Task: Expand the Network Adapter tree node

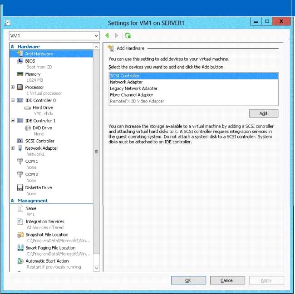Action: pos(13,148)
